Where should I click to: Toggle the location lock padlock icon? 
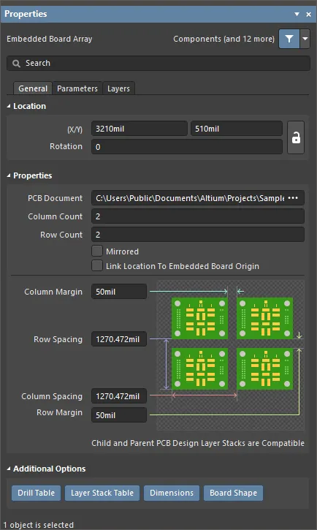[x=296, y=137]
